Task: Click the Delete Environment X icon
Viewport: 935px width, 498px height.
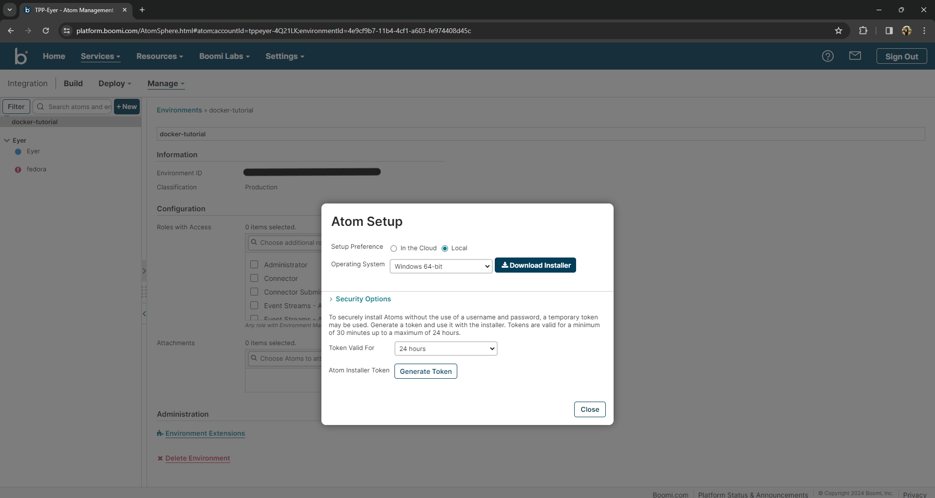Action: click(x=160, y=458)
